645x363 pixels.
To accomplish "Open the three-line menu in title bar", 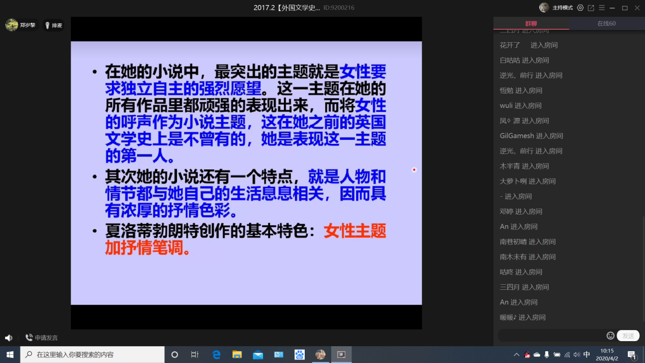I will pyautogui.click(x=602, y=8).
